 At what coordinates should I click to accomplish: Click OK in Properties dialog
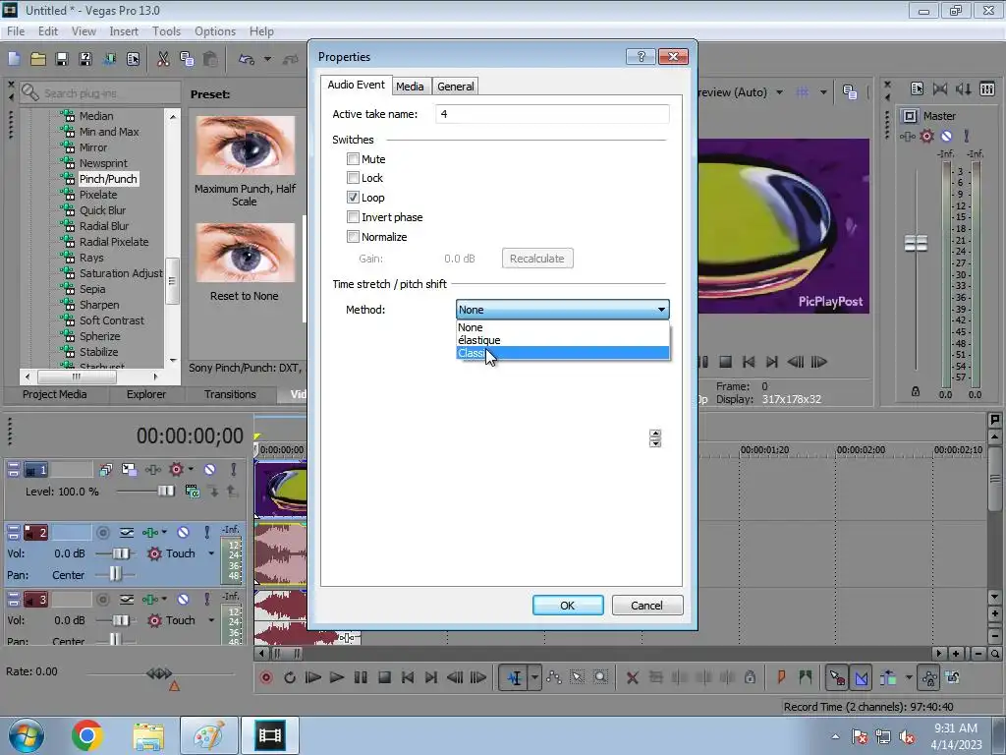click(x=568, y=606)
